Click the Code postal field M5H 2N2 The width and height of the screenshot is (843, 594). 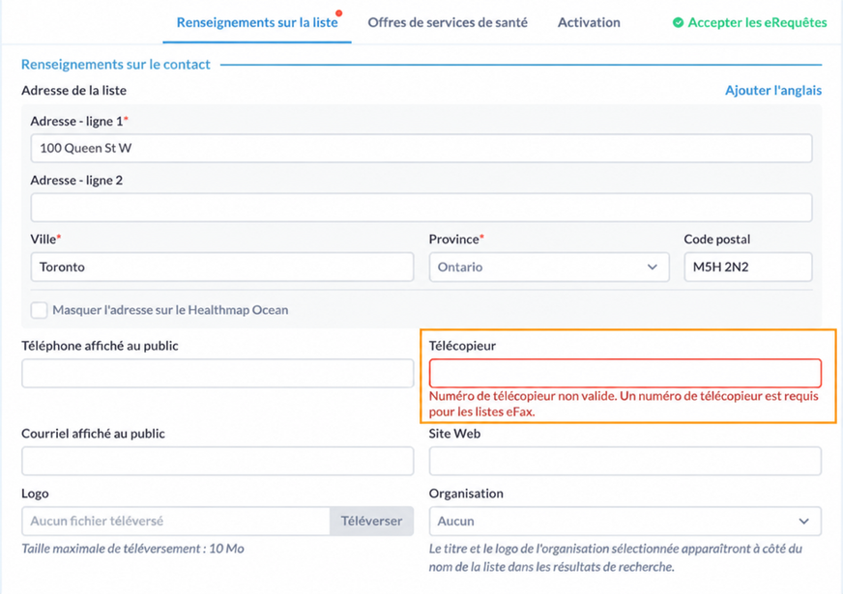point(748,267)
